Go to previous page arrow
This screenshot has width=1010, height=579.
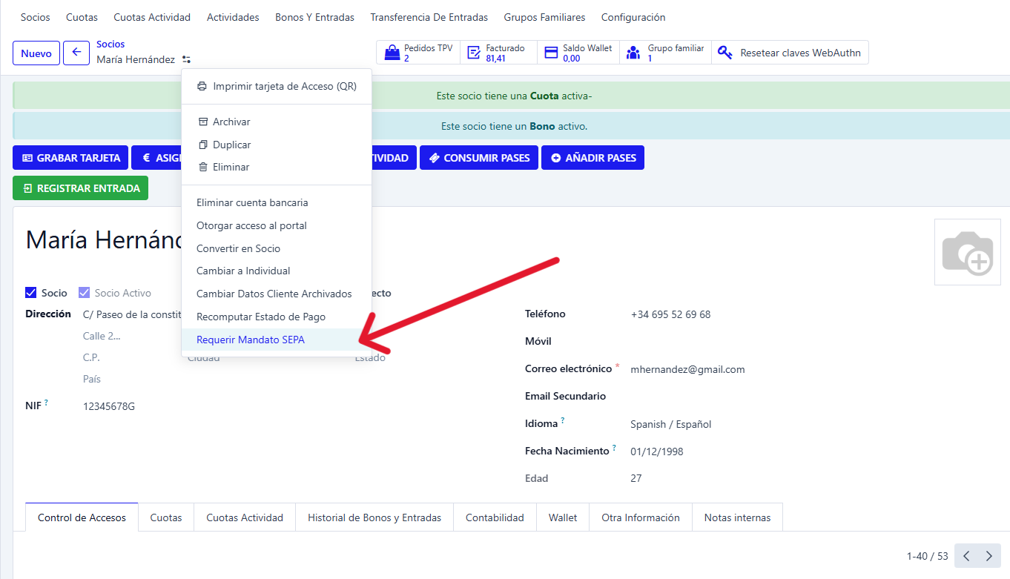pos(966,556)
